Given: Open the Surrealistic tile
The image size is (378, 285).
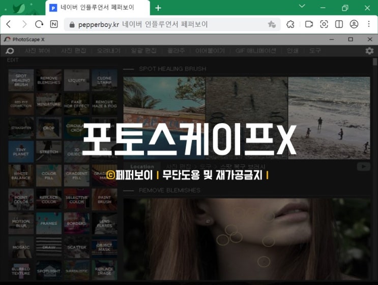Looking at the screenshot, I should 77,270.
